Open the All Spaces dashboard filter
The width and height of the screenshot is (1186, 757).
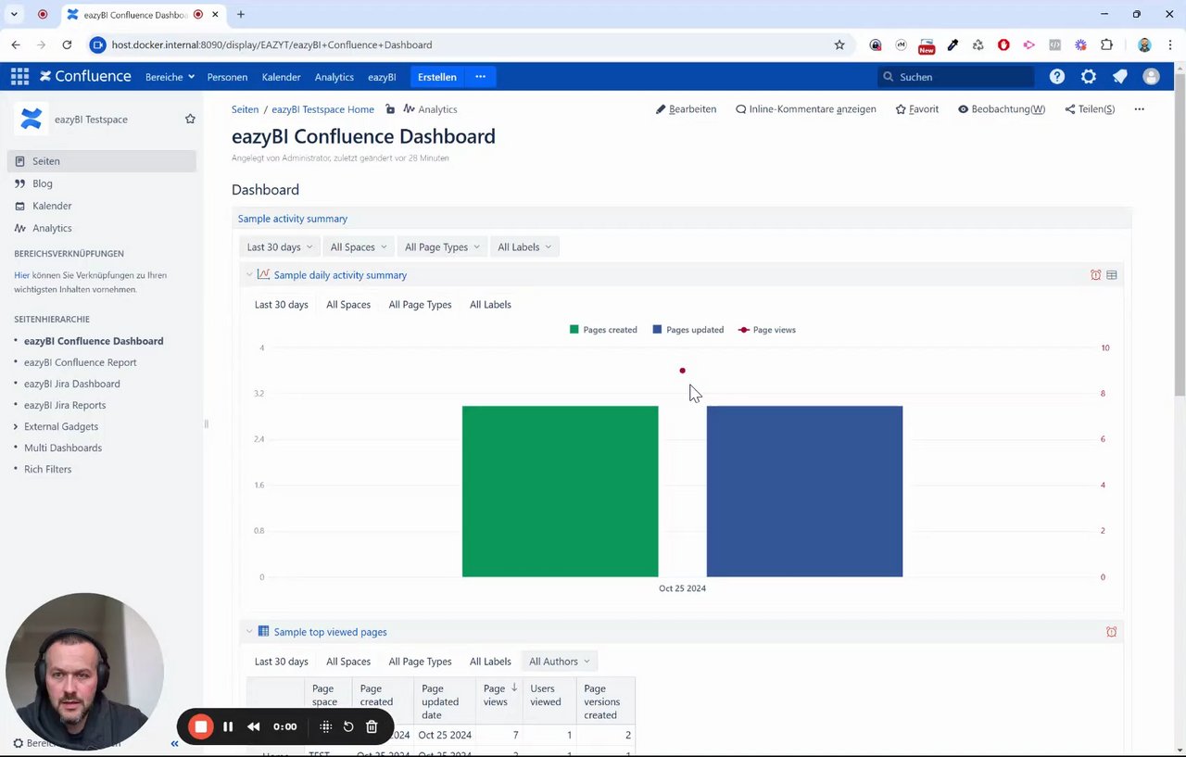pyautogui.click(x=359, y=247)
